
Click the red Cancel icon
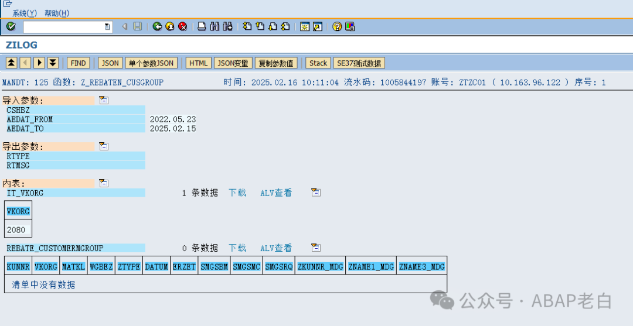coord(182,26)
